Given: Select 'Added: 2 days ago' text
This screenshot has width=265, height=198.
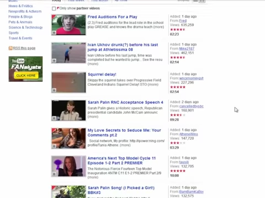Looking at the screenshot, I should tap(184, 102).
